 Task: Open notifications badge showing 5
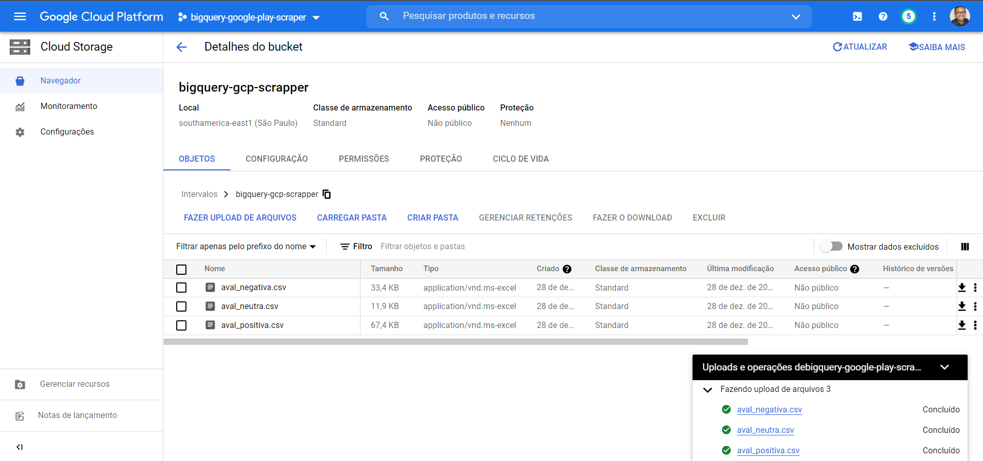click(x=909, y=16)
